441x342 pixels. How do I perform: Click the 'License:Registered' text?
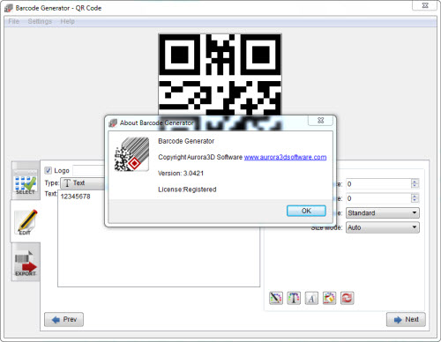point(187,190)
